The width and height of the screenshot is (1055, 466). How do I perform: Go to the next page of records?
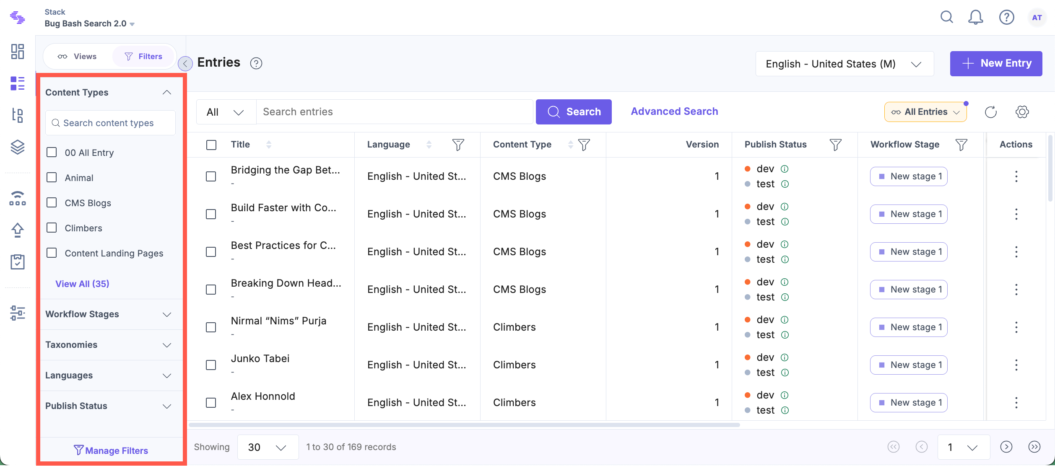coord(1006,447)
